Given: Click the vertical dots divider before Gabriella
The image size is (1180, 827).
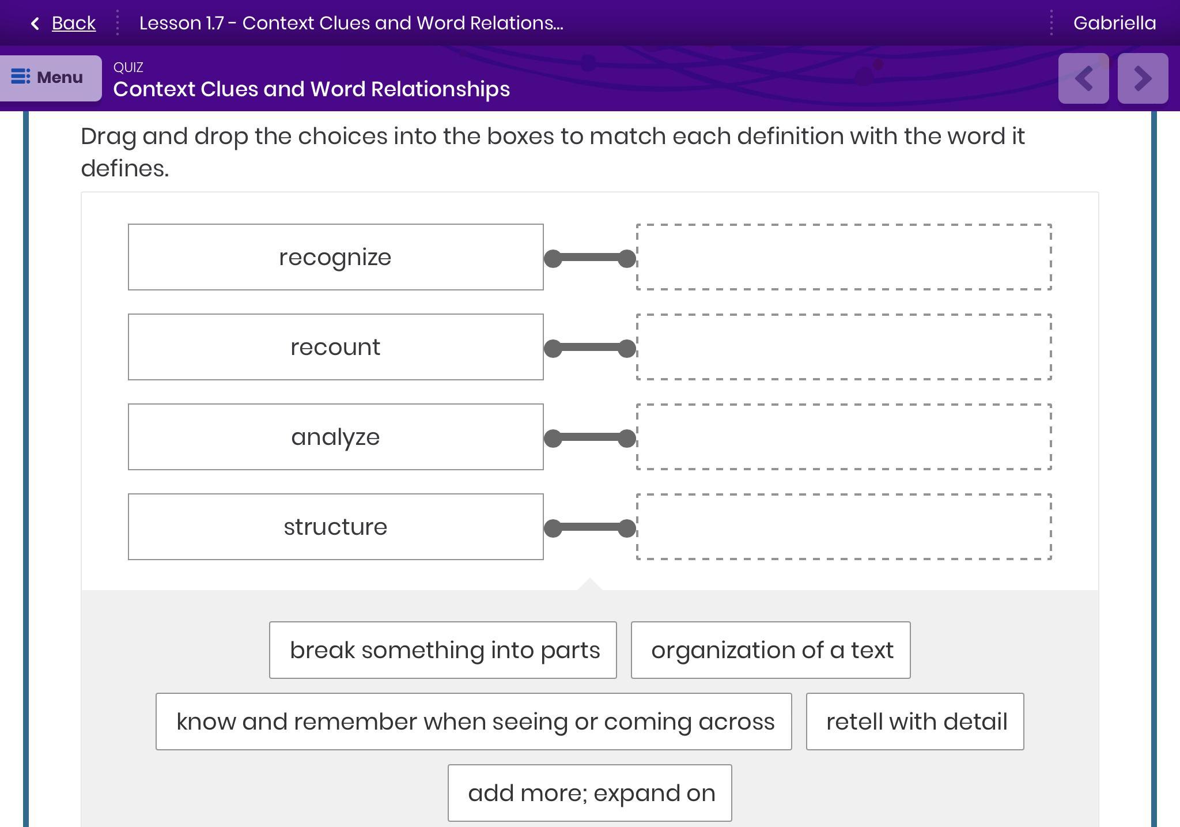Looking at the screenshot, I should click(x=1052, y=23).
